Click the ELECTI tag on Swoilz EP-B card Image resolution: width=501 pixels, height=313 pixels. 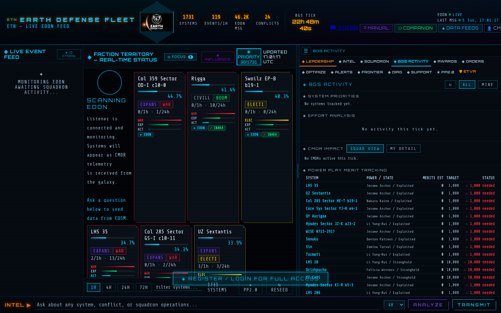[256, 105]
